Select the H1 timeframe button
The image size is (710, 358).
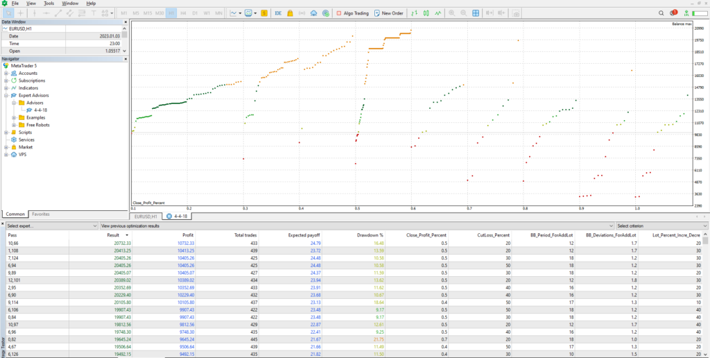click(x=171, y=13)
